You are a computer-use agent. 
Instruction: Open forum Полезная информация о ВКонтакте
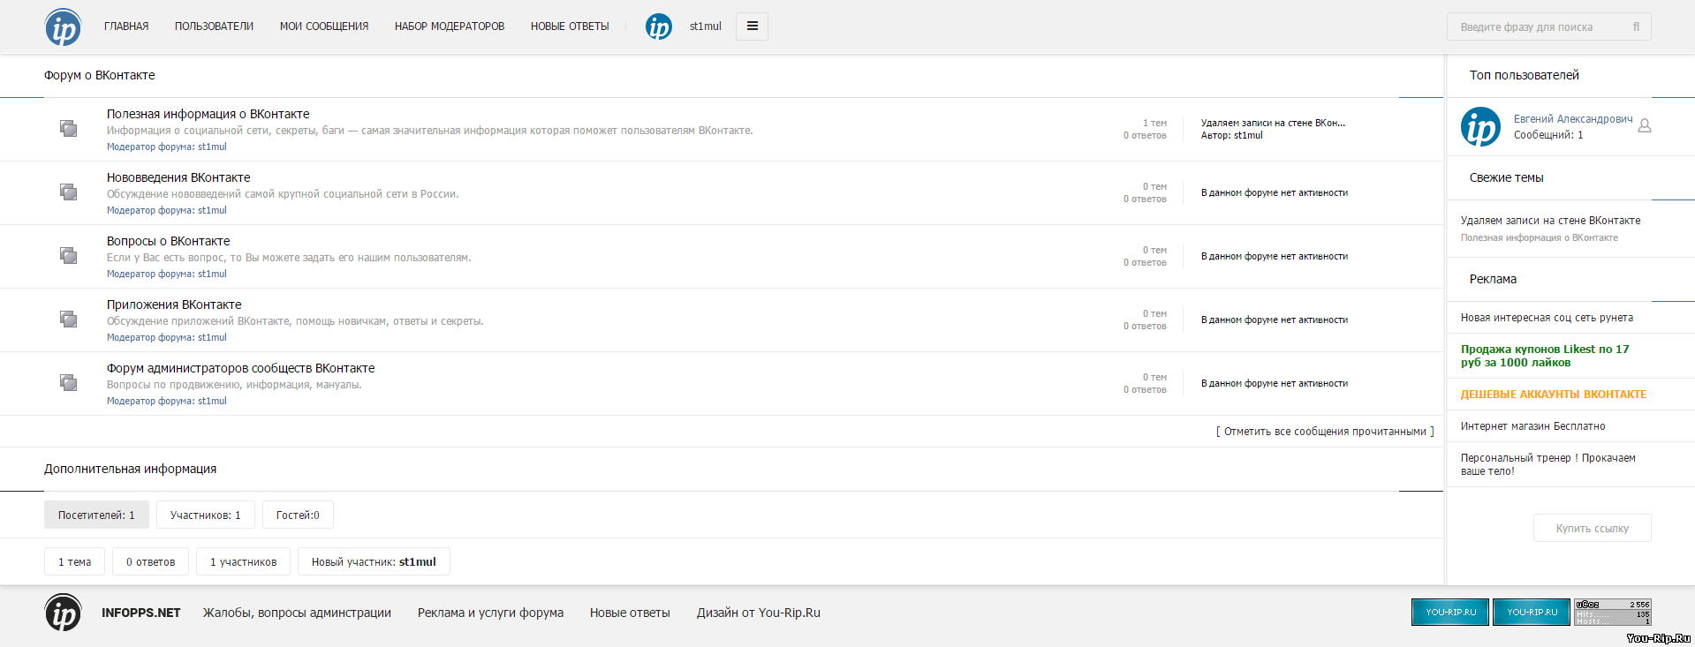click(208, 114)
